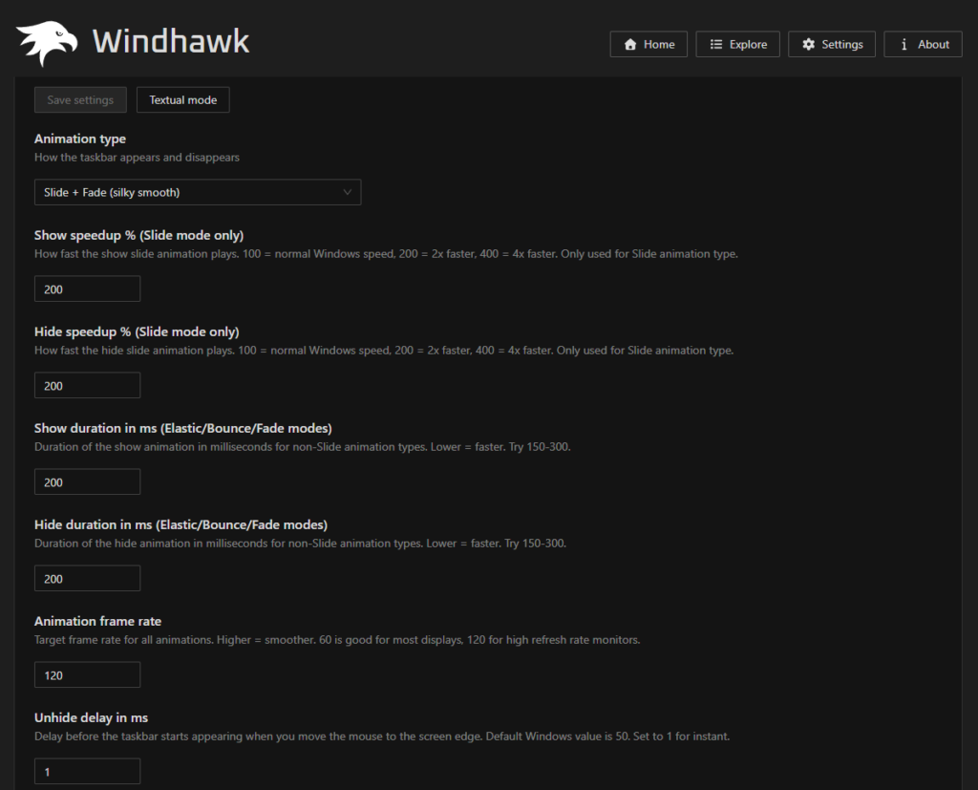Image resolution: width=978 pixels, height=790 pixels.
Task: Open the Settings page
Action: [832, 44]
